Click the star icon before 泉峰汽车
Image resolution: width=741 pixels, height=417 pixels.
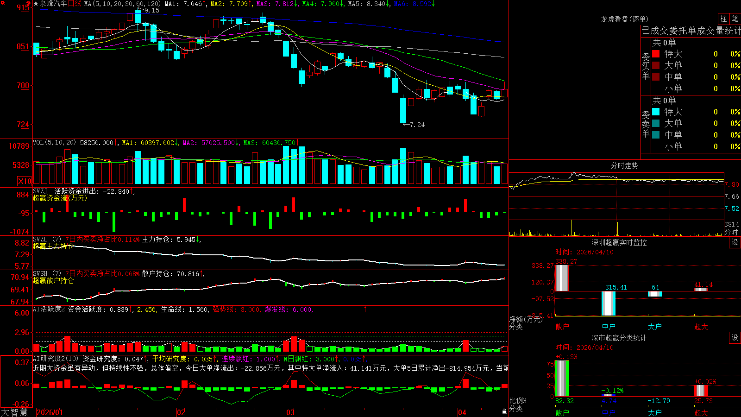coord(36,4)
